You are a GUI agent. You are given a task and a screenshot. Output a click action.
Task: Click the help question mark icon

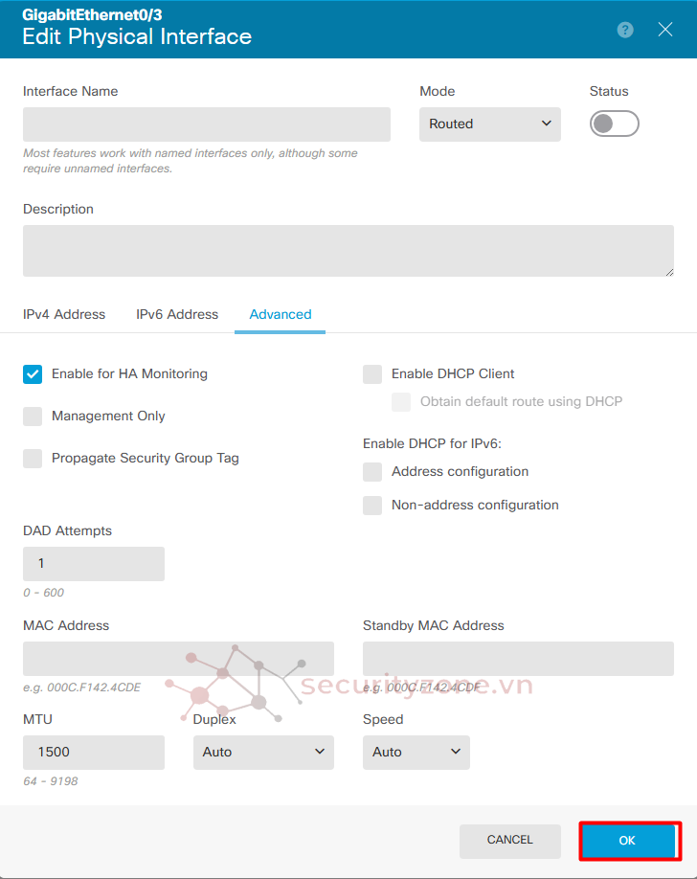625,30
